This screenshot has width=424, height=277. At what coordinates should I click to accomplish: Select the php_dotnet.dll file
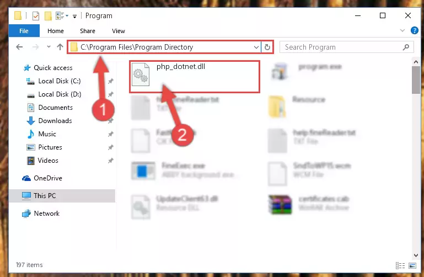[x=195, y=77]
